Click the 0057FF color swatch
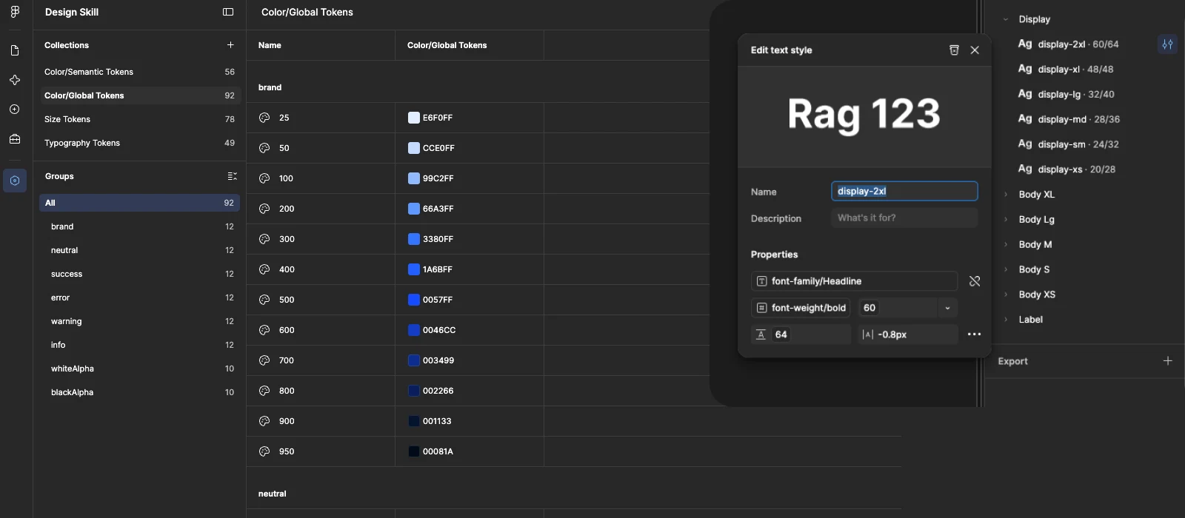Screen dimensions: 1185x518 [414, 300]
